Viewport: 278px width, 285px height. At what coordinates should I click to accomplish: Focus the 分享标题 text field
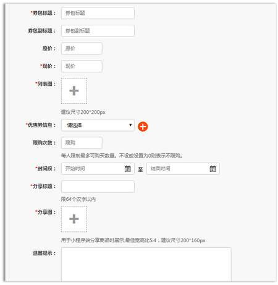[x=98, y=187]
